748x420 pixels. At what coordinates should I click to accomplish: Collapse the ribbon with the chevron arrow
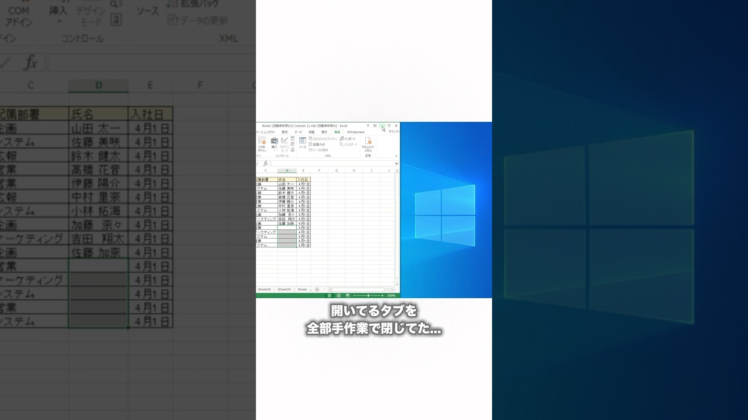click(x=396, y=156)
